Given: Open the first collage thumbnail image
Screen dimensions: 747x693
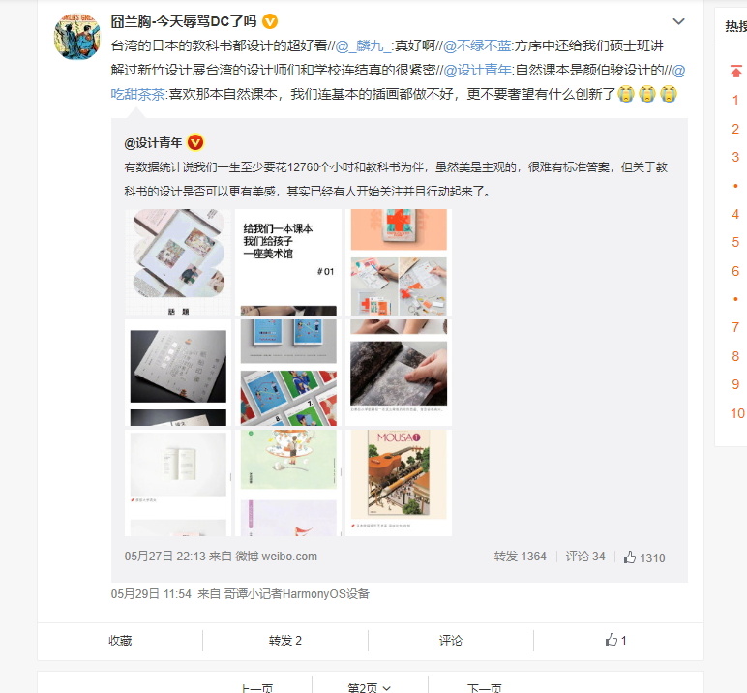Looking at the screenshot, I should [x=178, y=262].
